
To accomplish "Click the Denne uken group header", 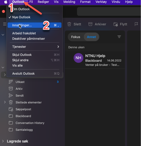I will point(76,47).
